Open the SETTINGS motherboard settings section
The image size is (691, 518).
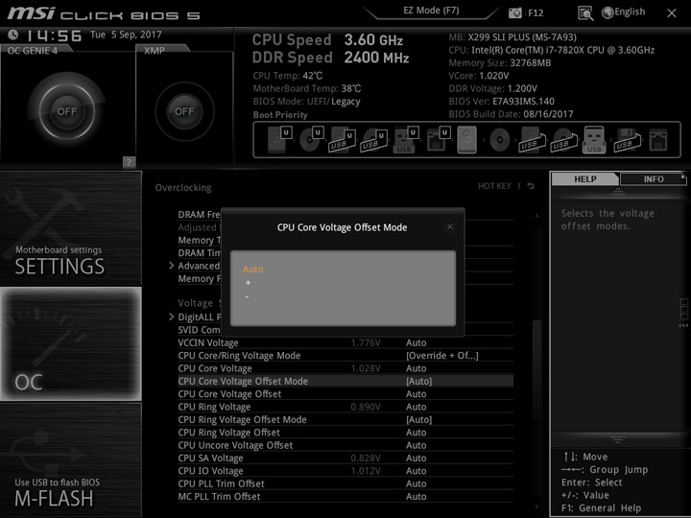(70, 228)
